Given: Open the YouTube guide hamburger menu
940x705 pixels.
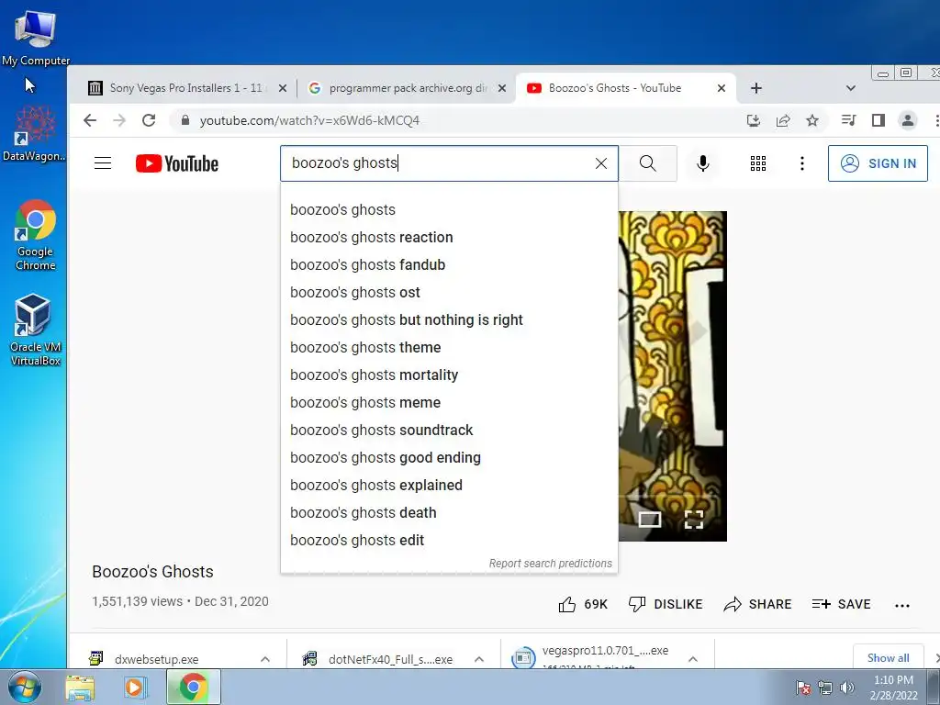Looking at the screenshot, I should pyautogui.click(x=103, y=163).
